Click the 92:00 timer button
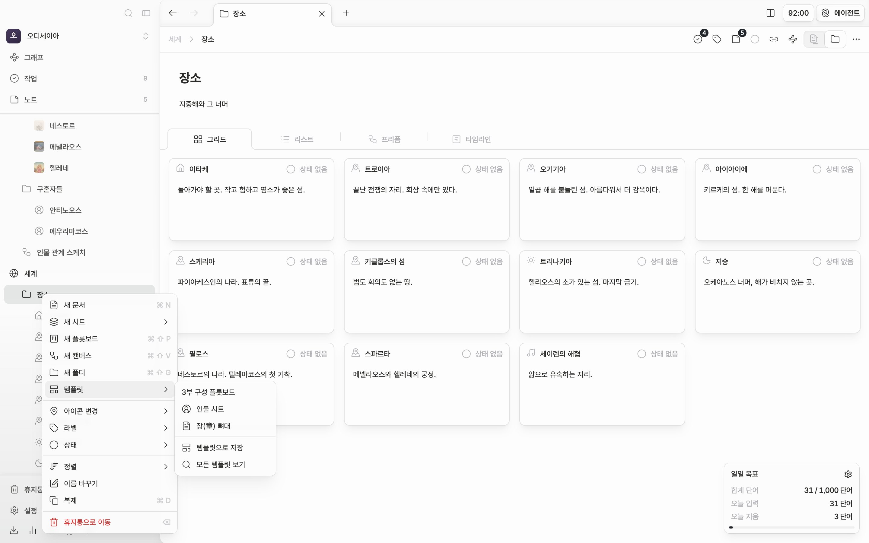Screen dimensions: 869x543 798,13
